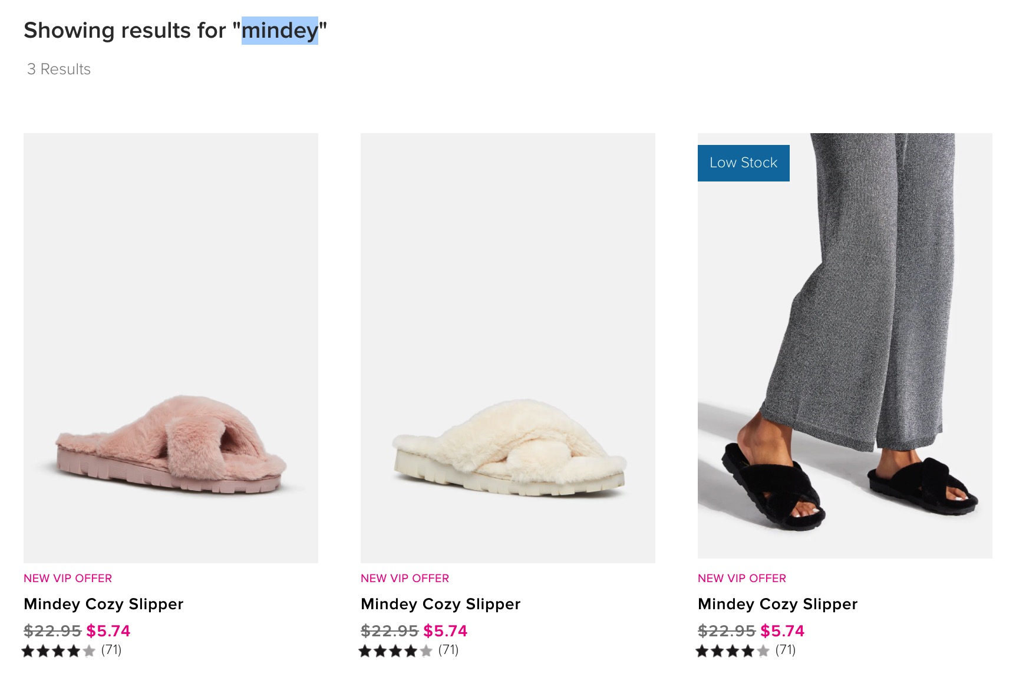Click NEW VIP OFFER label above the pink slipper title

[x=68, y=579]
